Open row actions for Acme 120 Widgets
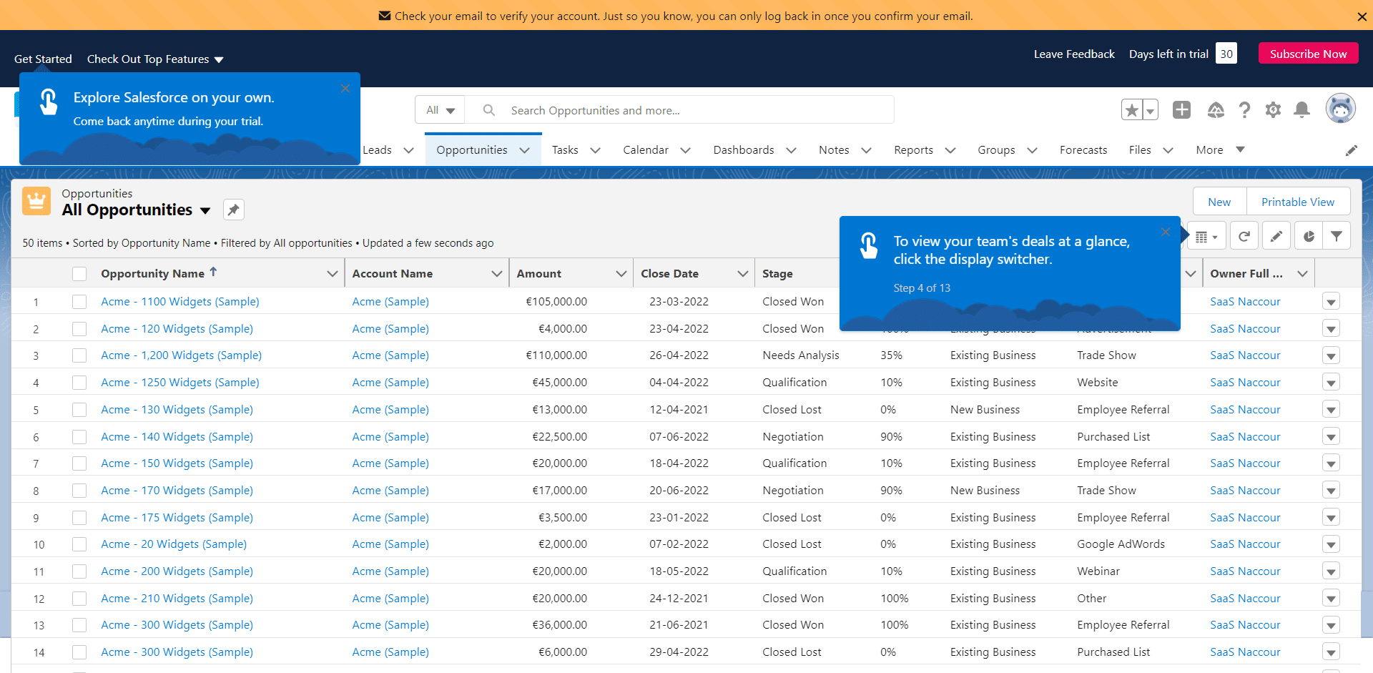This screenshot has height=673, width=1373. point(1331,329)
